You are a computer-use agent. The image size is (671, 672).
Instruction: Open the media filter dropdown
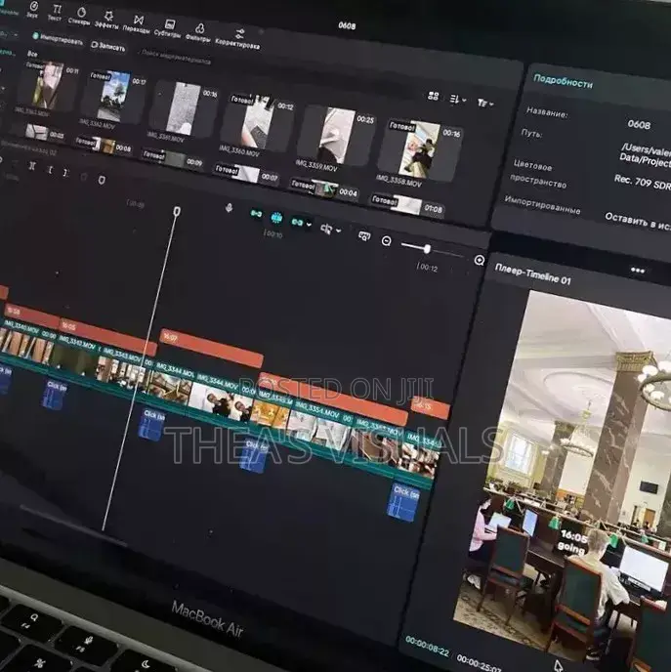tap(485, 103)
